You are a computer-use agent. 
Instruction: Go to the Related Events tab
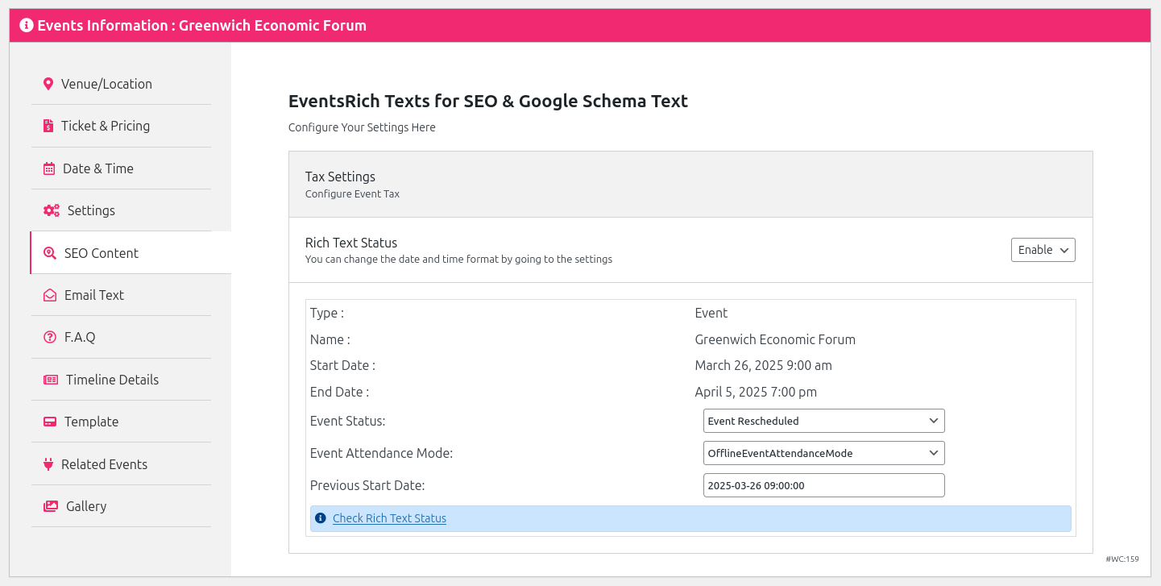[x=121, y=464]
